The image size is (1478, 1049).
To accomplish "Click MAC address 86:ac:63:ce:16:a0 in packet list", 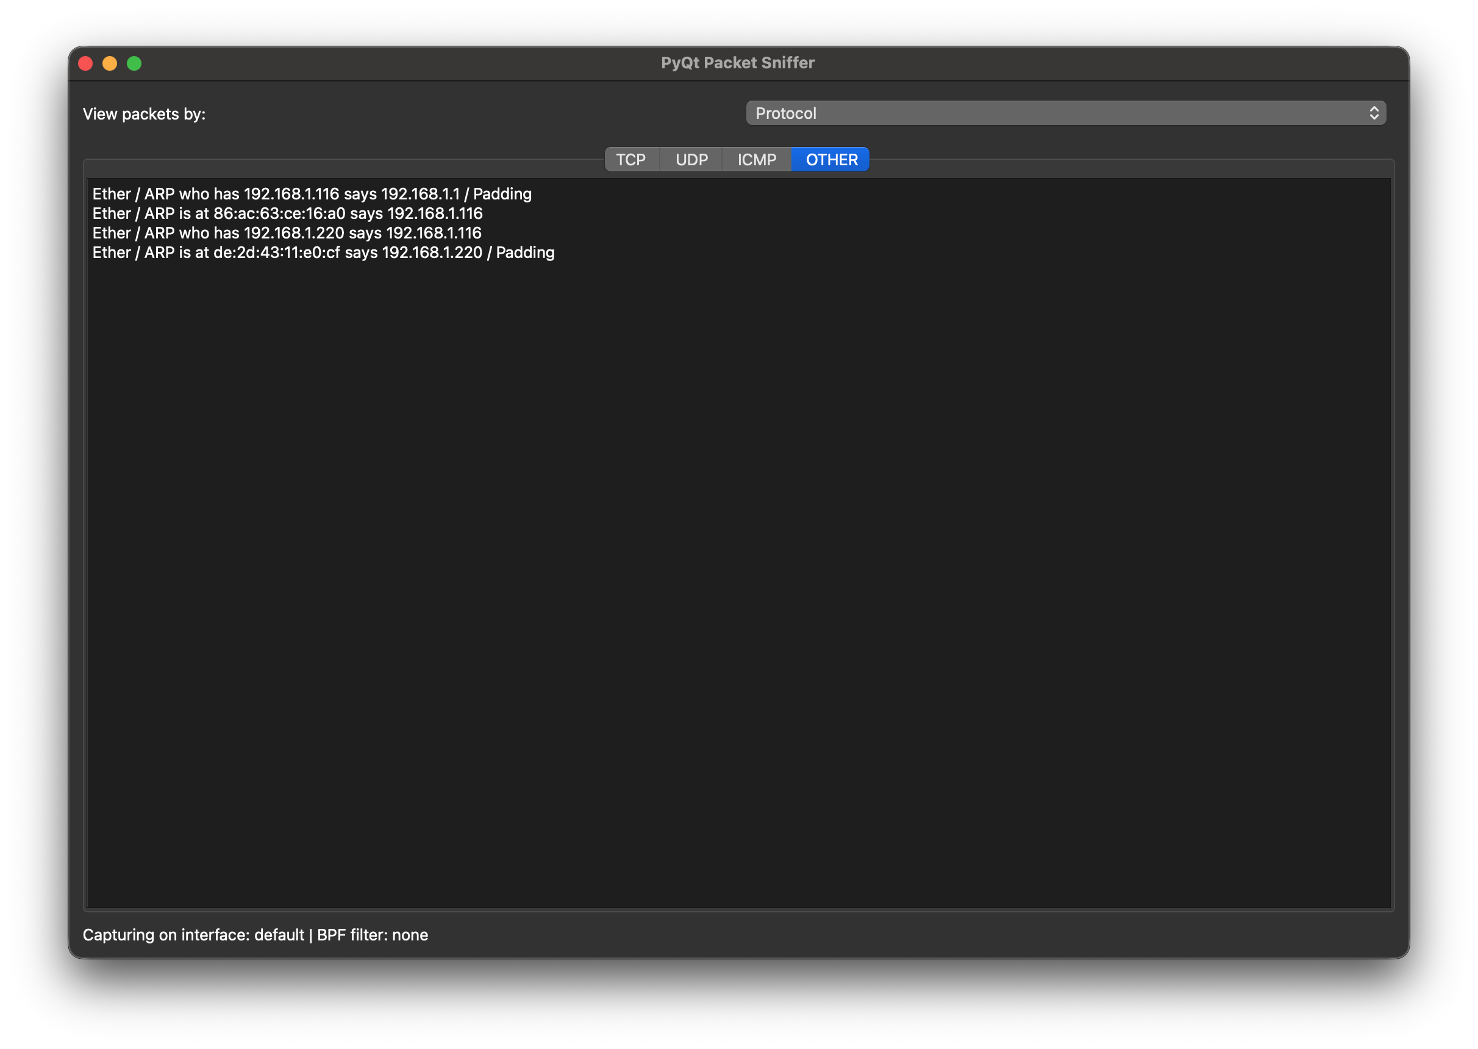I will (279, 213).
